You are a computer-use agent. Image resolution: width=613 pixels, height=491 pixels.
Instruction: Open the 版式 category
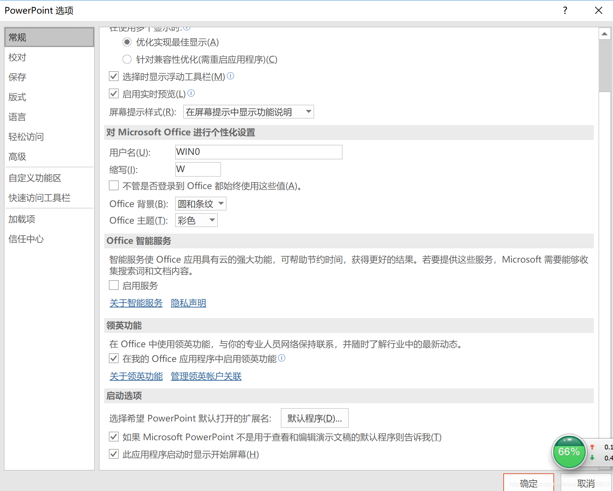pyautogui.click(x=49, y=97)
